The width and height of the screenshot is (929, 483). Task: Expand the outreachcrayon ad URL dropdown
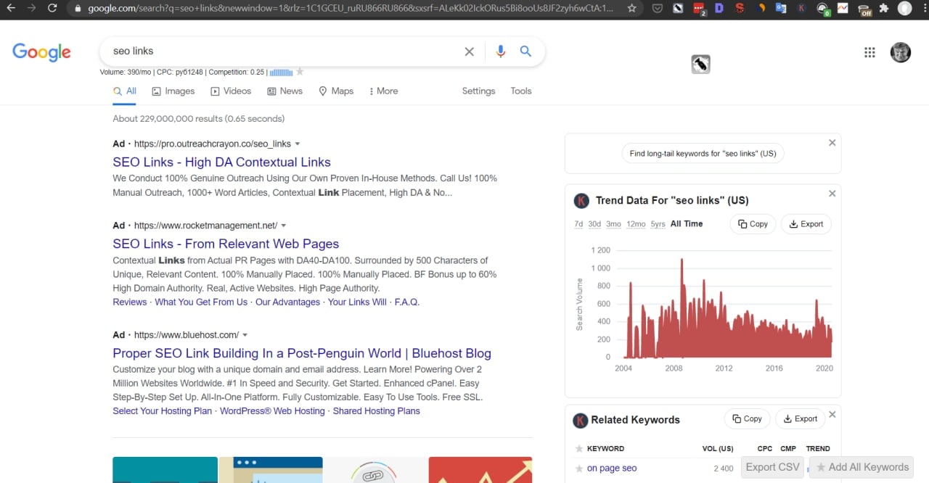298,144
